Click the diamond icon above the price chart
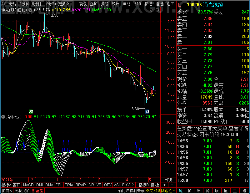250x194 pixels. (x=152, y=10)
